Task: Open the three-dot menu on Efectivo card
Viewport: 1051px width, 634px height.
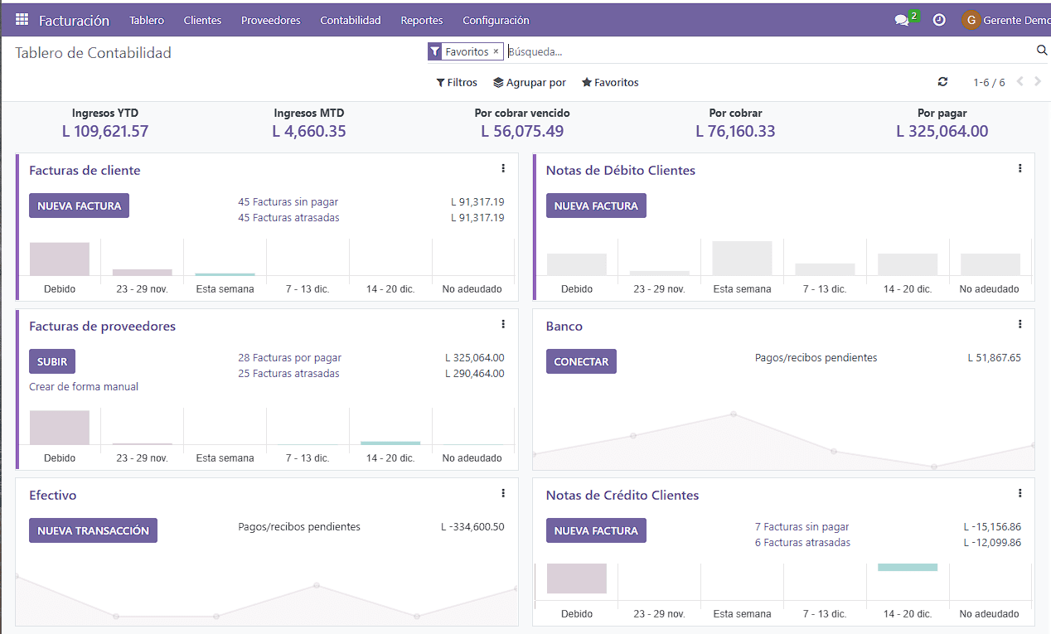Action: pos(503,492)
